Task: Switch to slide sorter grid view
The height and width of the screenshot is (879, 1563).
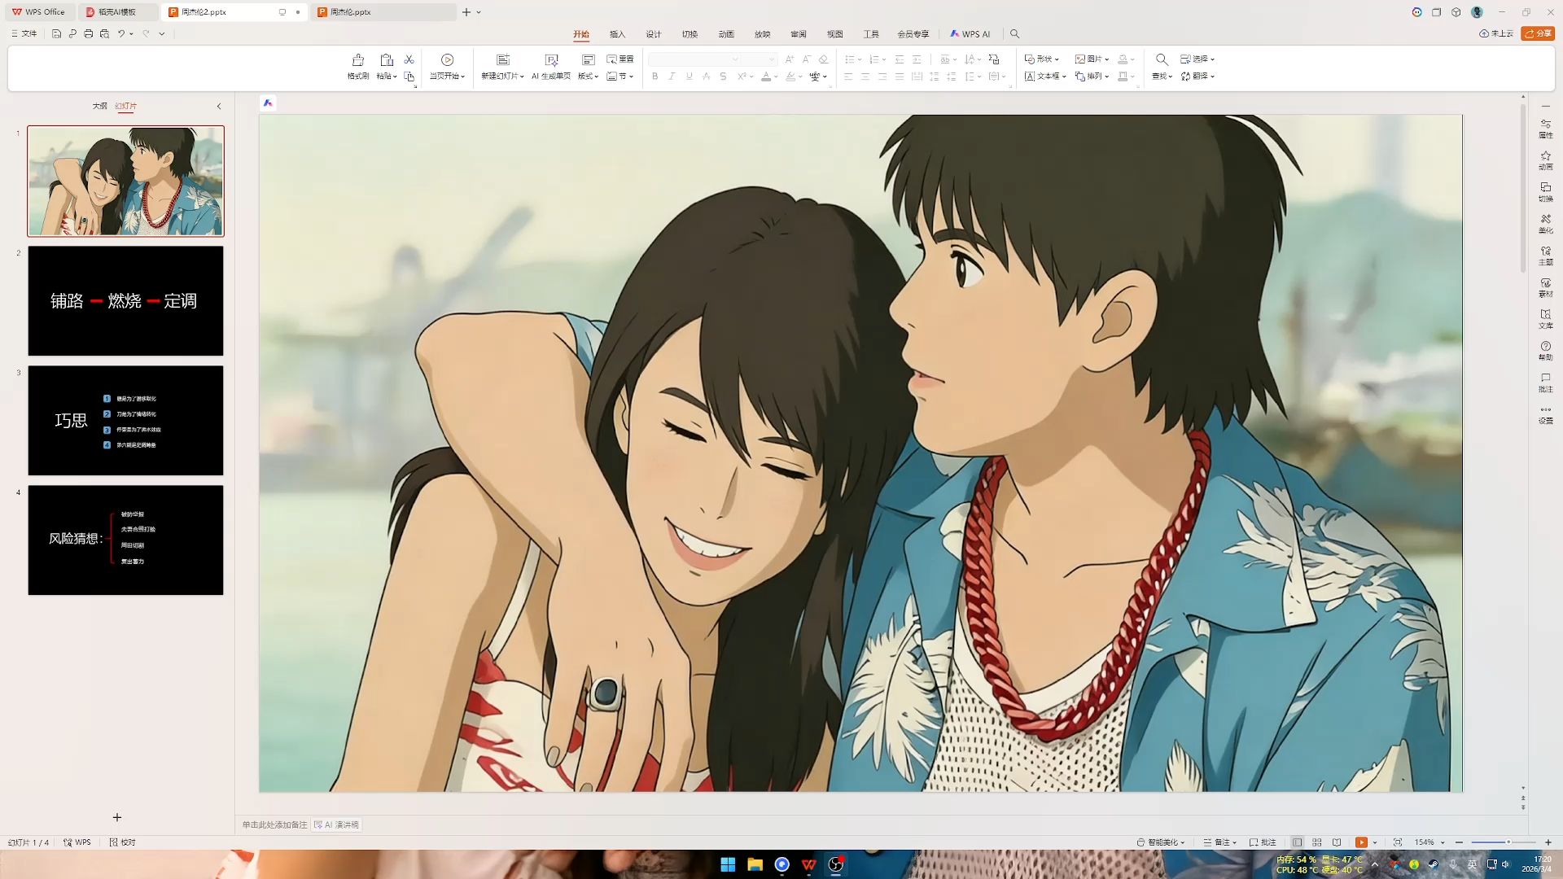Action: click(x=1317, y=842)
